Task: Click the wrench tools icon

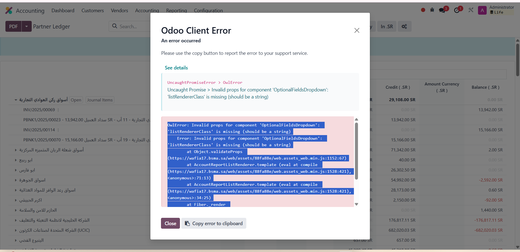Action: coord(471,10)
